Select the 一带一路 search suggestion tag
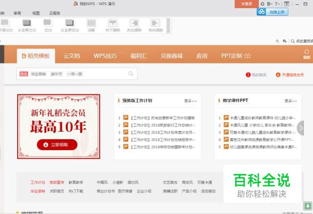The width and height of the screenshot is (313, 214). click(x=75, y=74)
